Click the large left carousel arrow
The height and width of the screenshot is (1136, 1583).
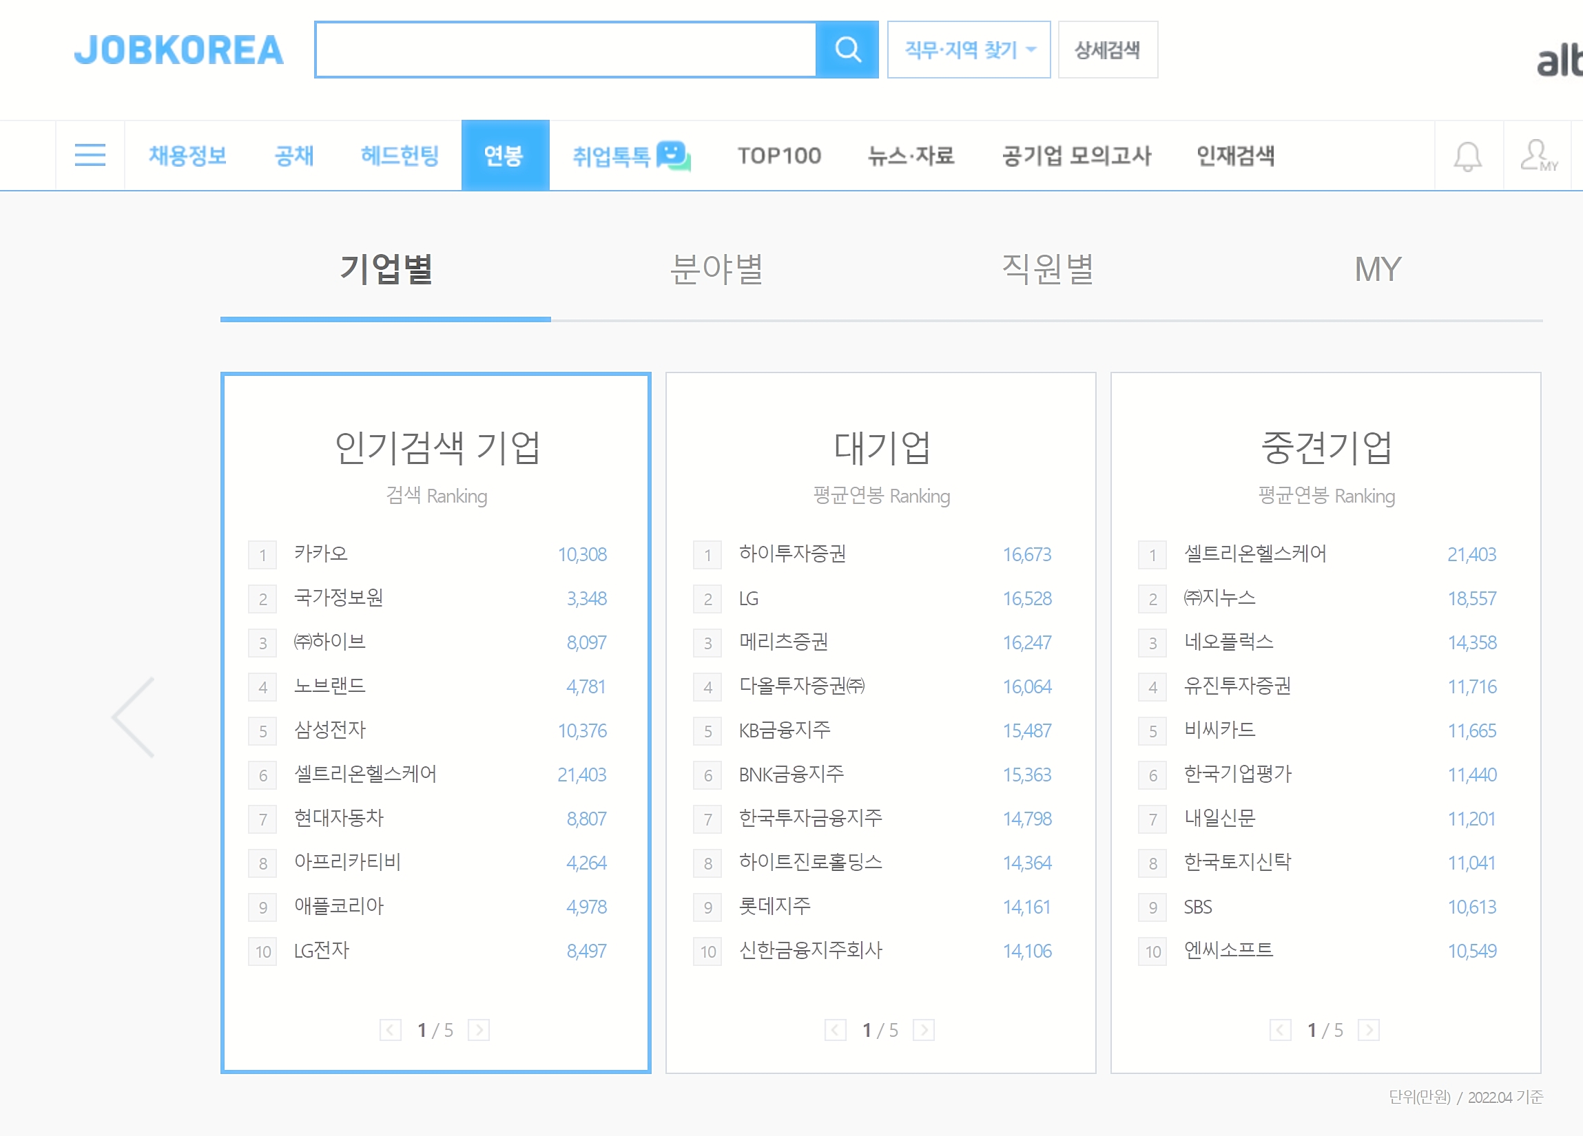click(134, 717)
